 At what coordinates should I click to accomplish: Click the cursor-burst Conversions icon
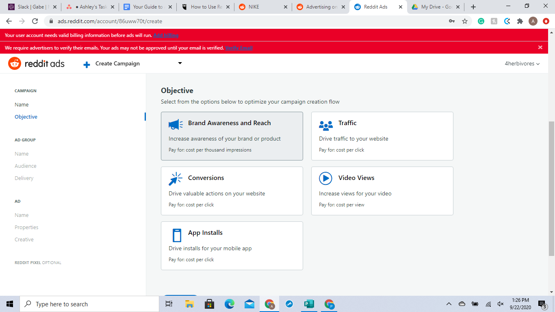point(176,179)
